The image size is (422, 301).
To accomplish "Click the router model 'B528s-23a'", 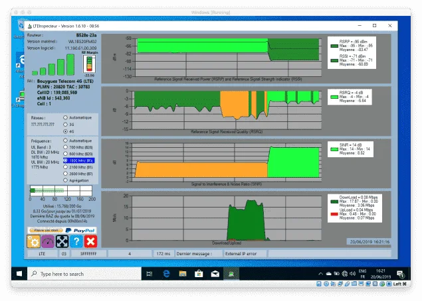I will 86,35.
